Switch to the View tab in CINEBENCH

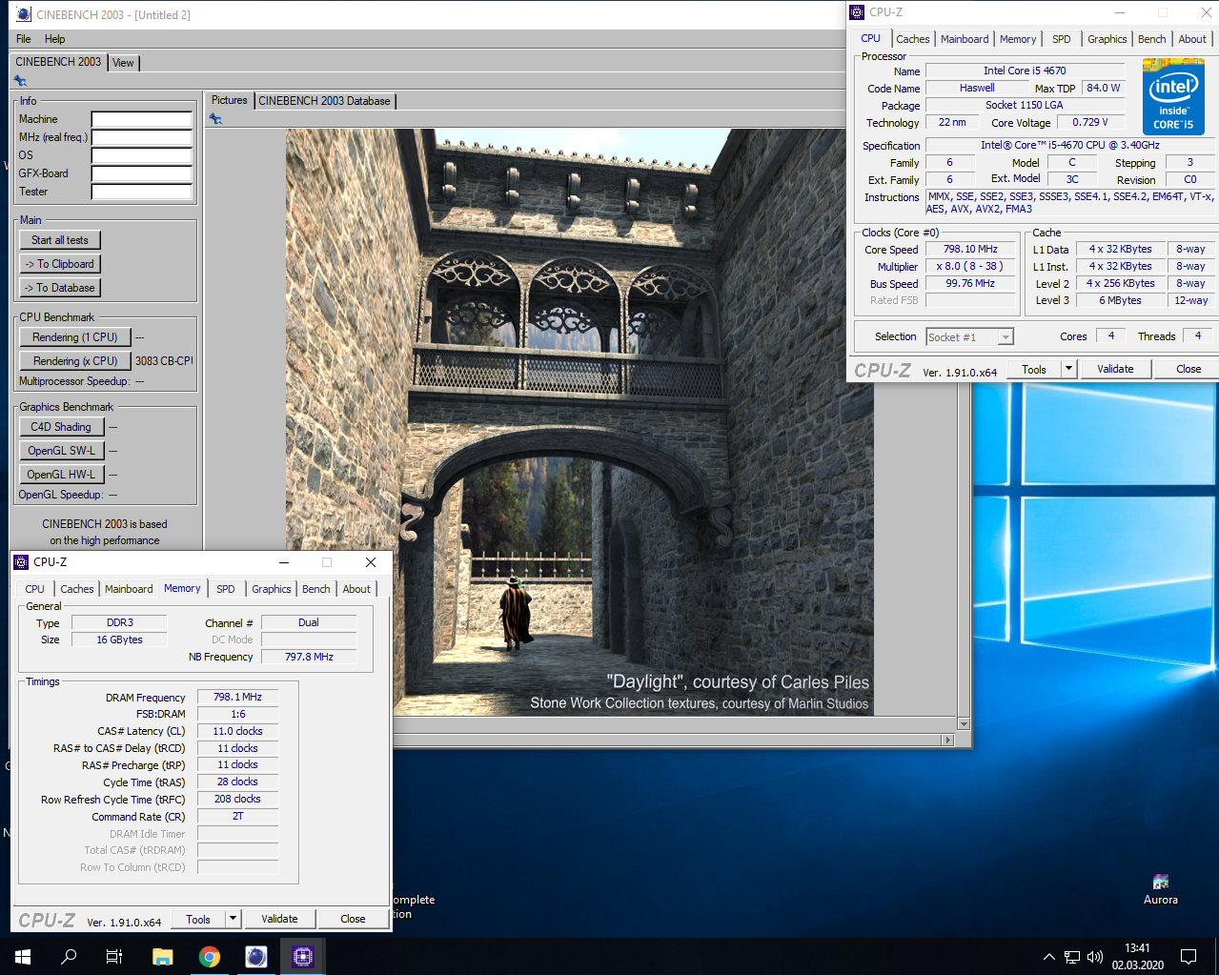tap(123, 63)
